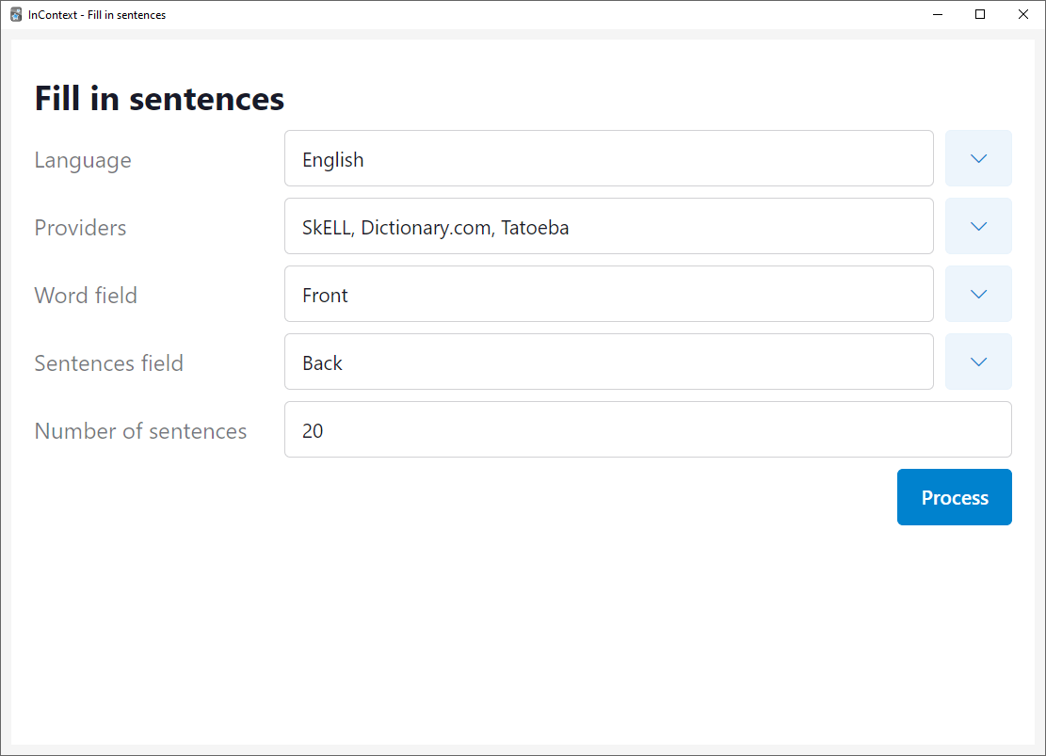Focus the Number of sentences input
Screen dimensions: 1046x756
(x=648, y=429)
